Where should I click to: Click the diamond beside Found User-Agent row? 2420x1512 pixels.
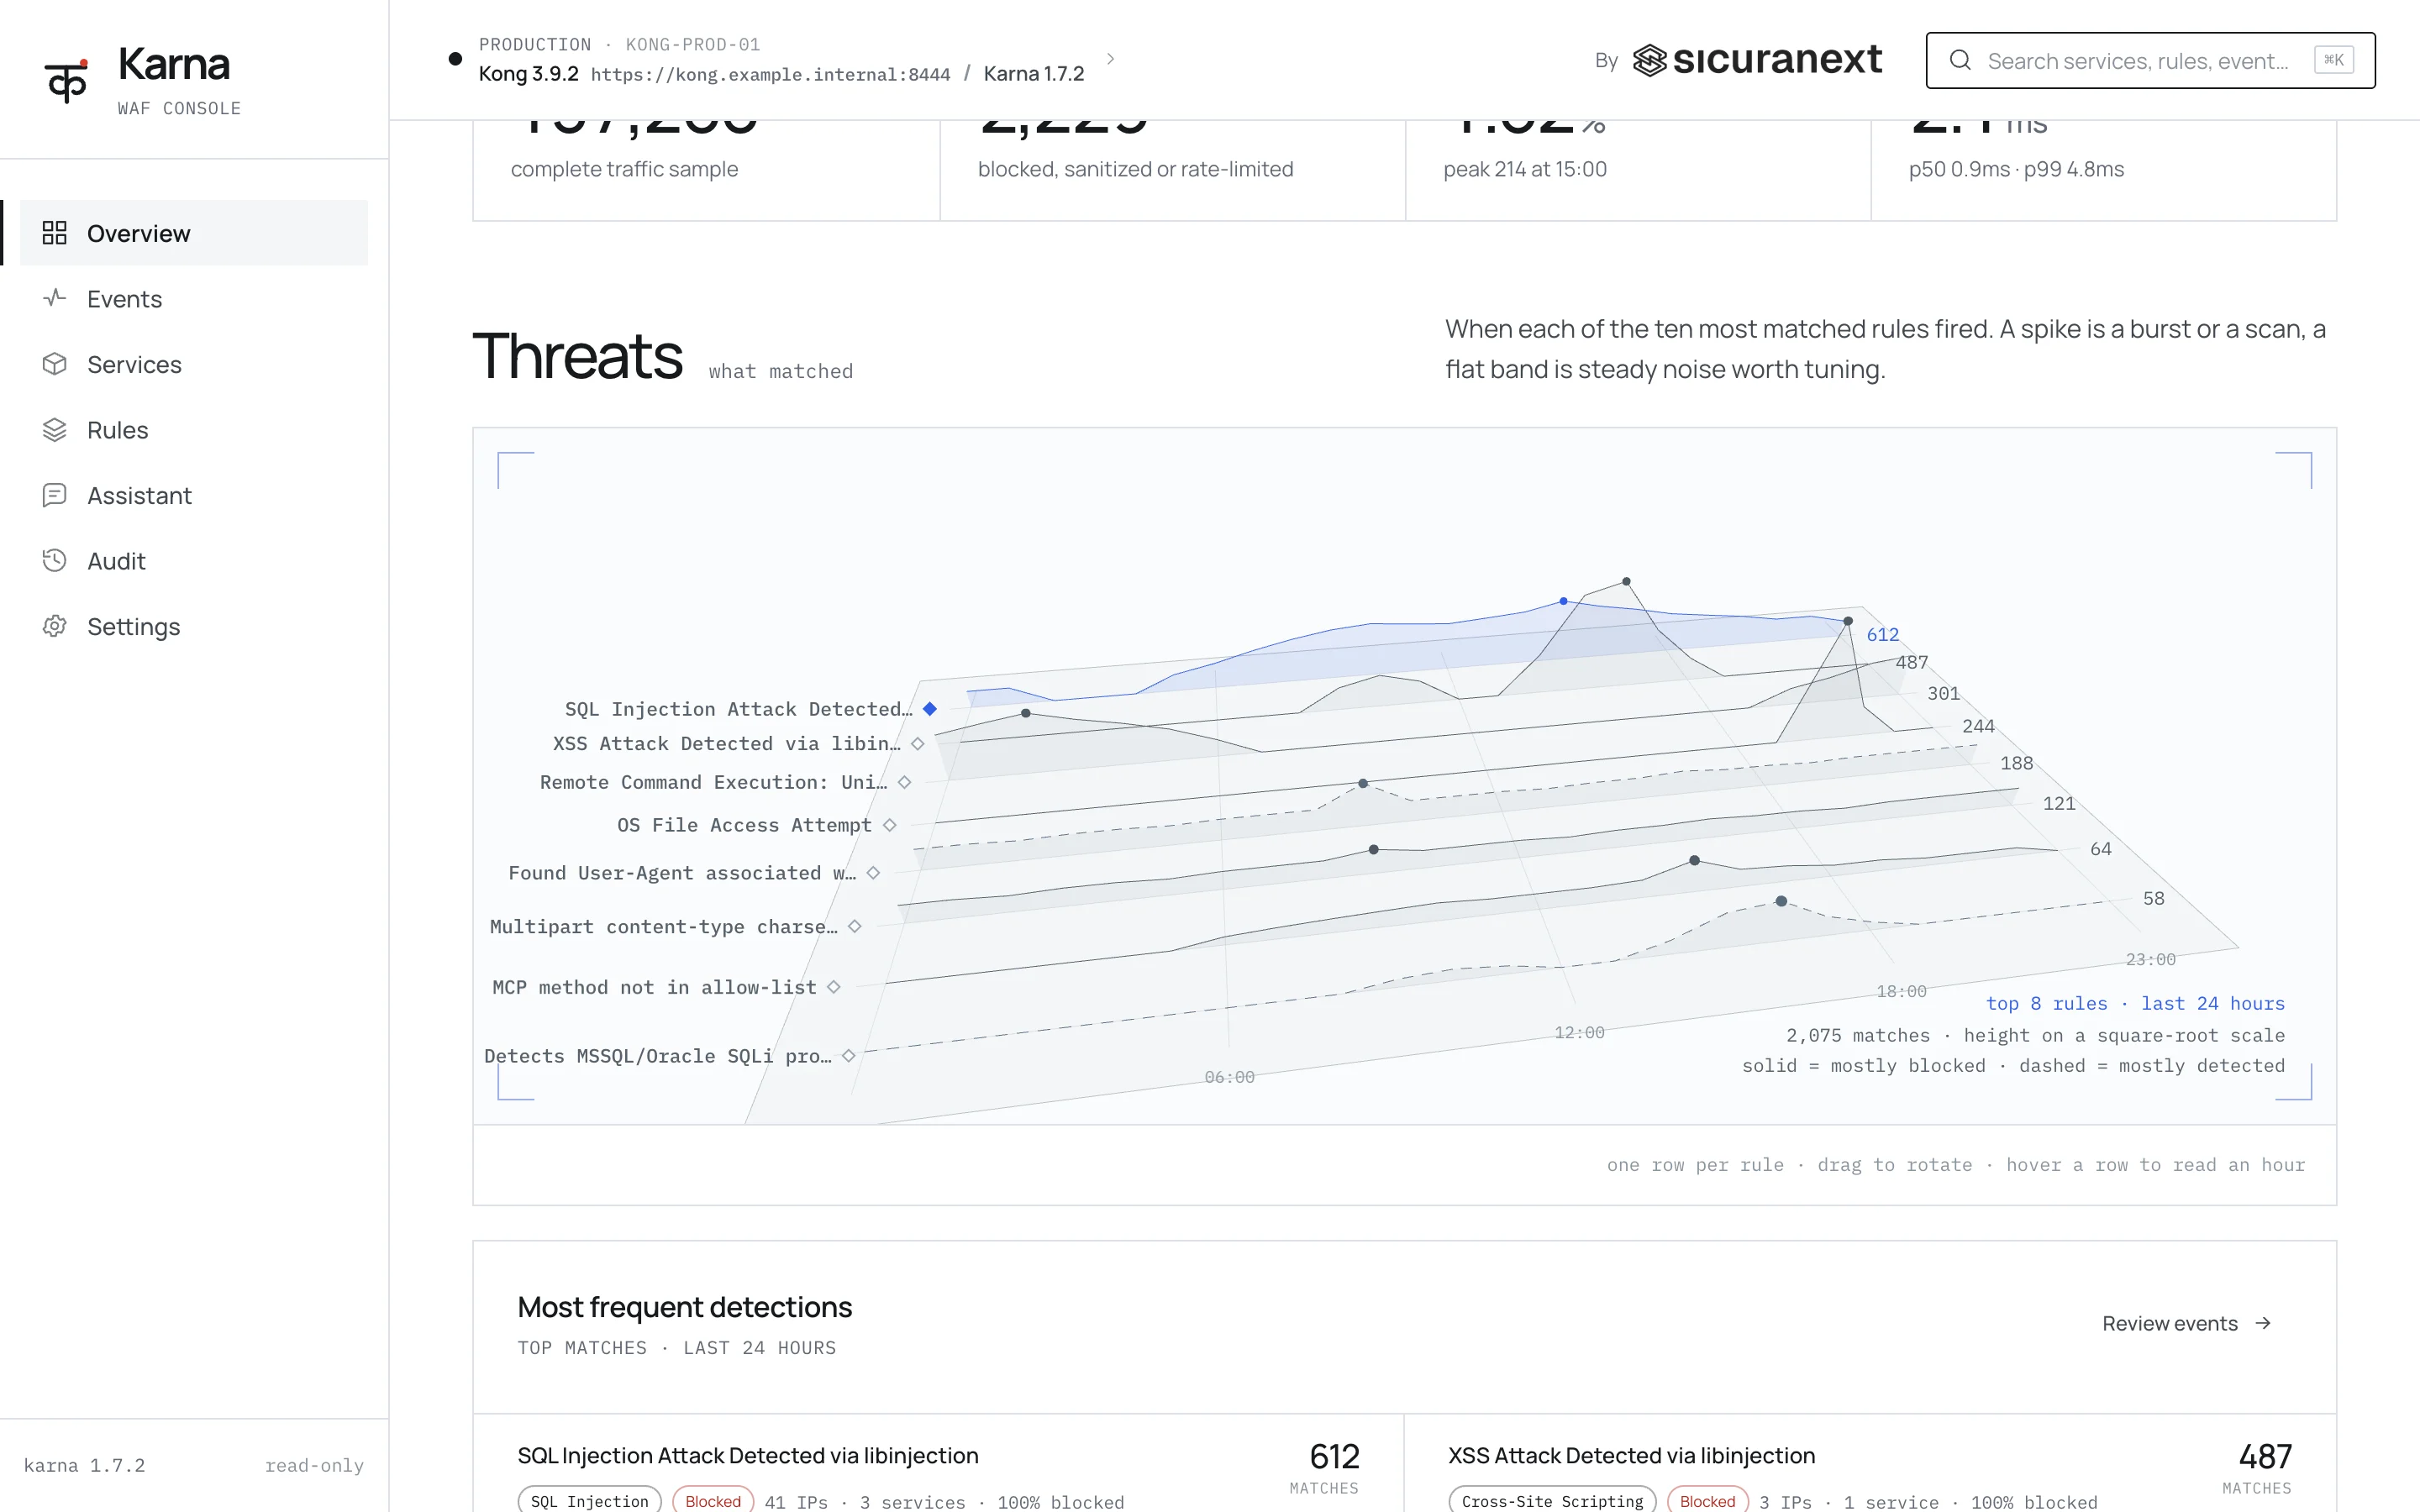(x=873, y=873)
